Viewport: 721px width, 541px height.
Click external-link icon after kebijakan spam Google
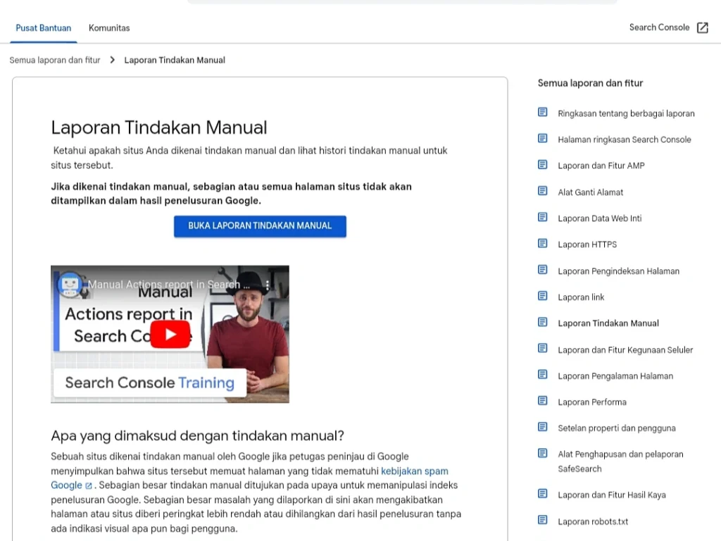[x=89, y=486]
